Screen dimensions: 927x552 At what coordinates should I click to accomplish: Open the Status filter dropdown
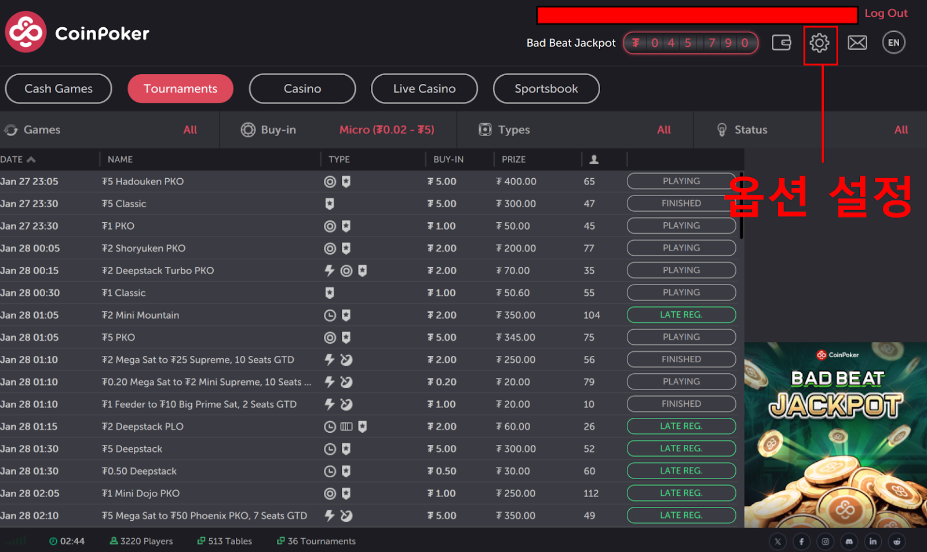[x=811, y=130]
